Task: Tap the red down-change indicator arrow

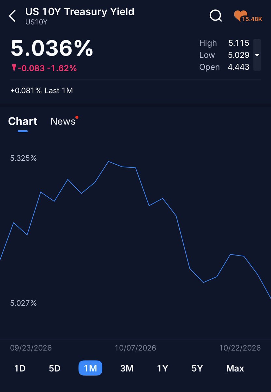Action: pyautogui.click(x=14, y=68)
